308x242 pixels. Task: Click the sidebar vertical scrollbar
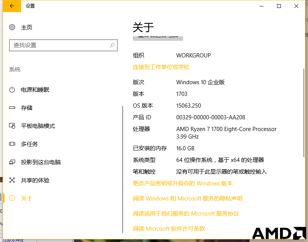click(123, 169)
